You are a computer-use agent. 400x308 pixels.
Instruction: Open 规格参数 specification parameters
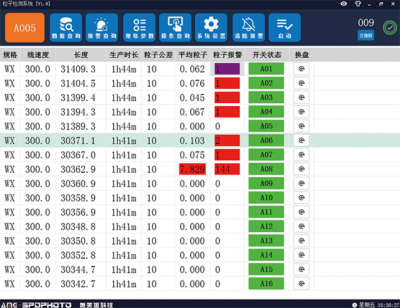(139, 27)
